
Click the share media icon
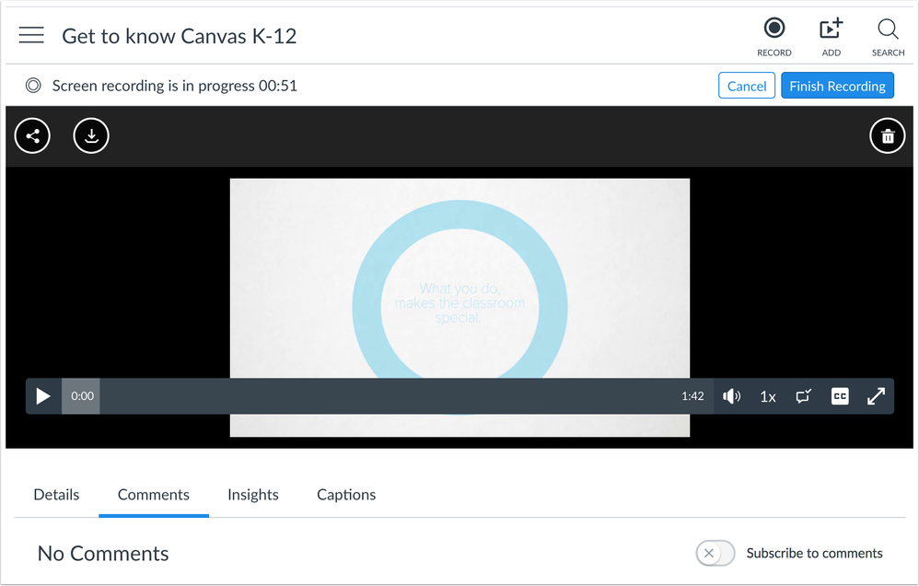point(33,136)
